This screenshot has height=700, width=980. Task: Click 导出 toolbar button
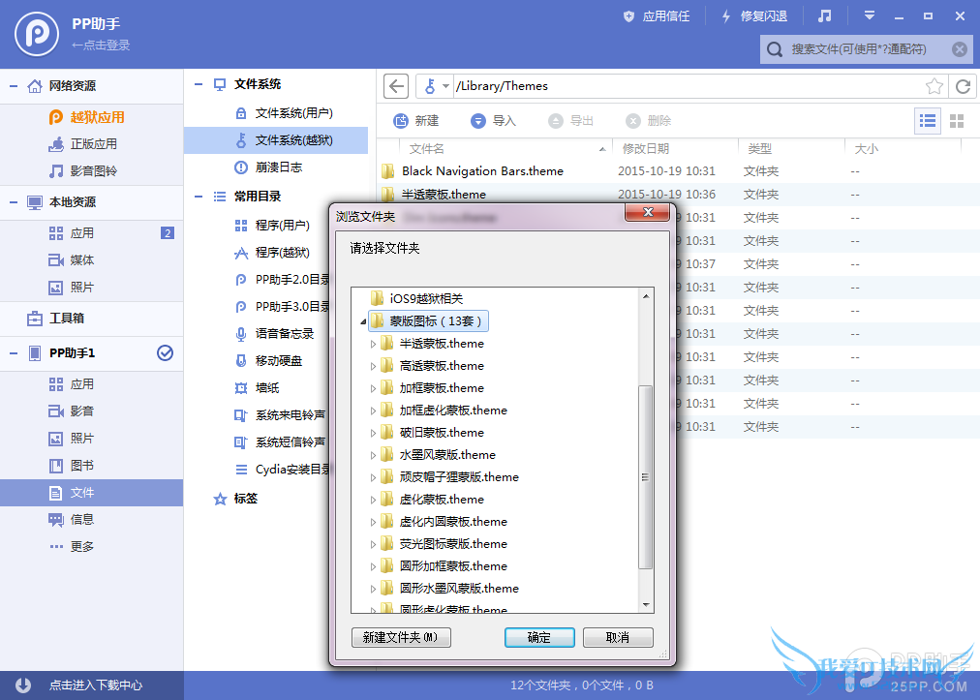pos(571,121)
